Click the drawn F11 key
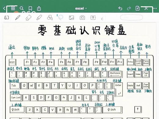The height and width of the screenshot is (119, 159). pos(112,62)
